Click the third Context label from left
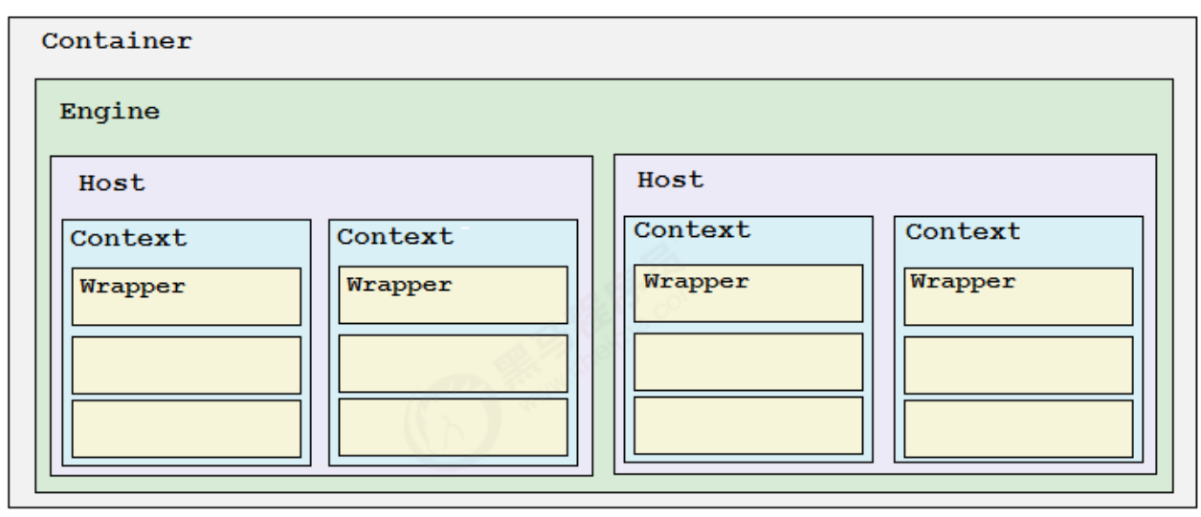The image size is (1201, 517). click(692, 229)
